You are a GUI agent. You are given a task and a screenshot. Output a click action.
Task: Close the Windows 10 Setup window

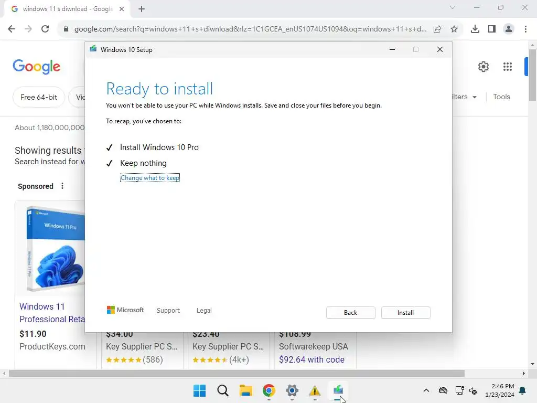440,50
